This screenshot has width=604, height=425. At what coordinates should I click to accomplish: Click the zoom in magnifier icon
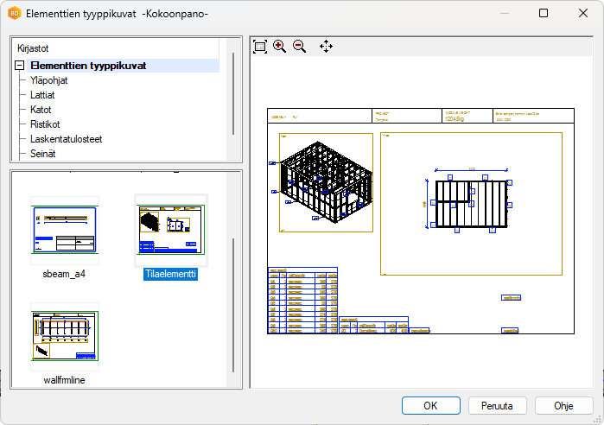pyautogui.click(x=279, y=47)
